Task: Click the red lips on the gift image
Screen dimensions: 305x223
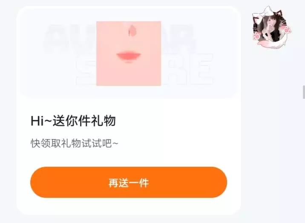Action: coord(129,57)
